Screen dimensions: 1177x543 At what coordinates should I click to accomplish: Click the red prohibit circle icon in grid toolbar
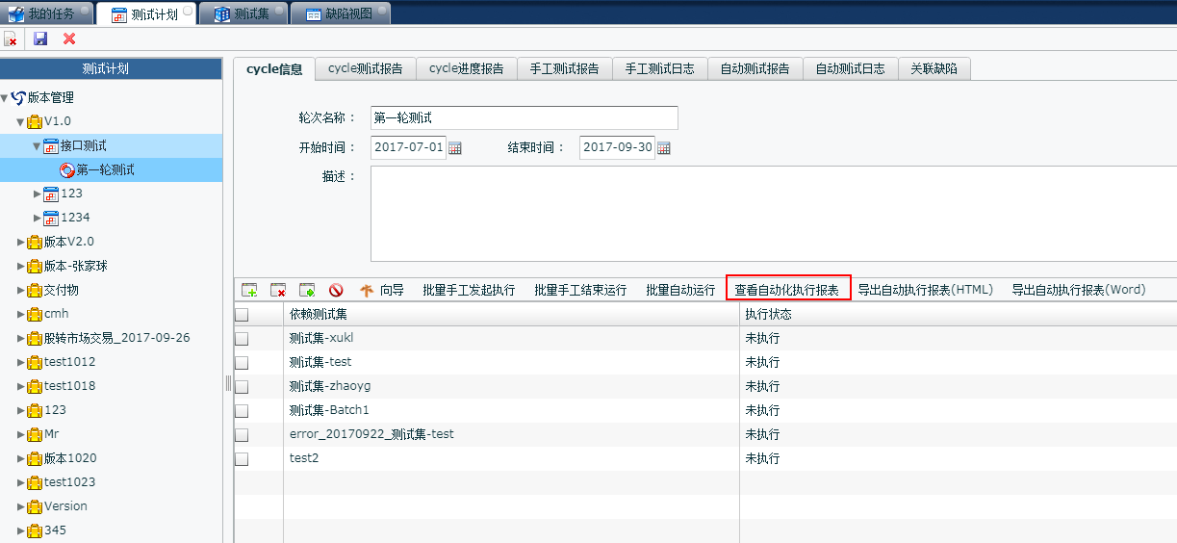pyautogui.click(x=336, y=290)
